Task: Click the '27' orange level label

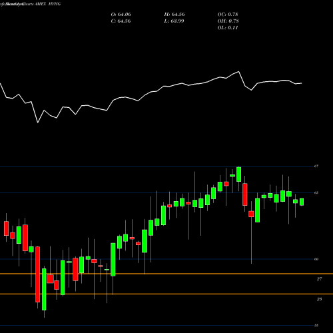Action: click(319, 279)
